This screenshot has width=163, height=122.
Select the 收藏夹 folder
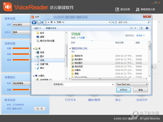[76, 70]
